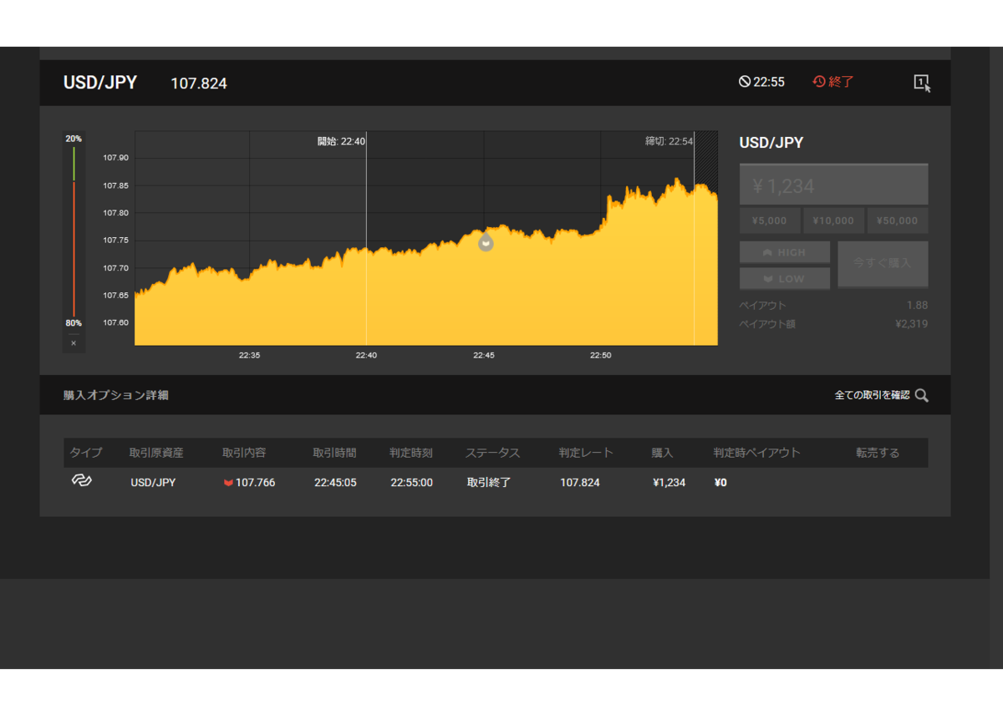
Task: Open the 全ての取引を確認 link
Action: (x=872, y=395)
